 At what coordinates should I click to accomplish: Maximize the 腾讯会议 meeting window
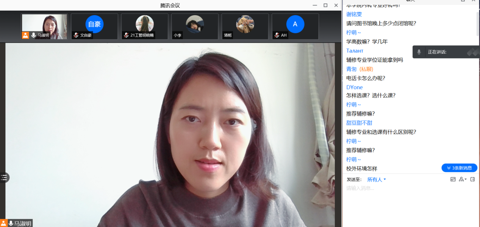point(325,5)
